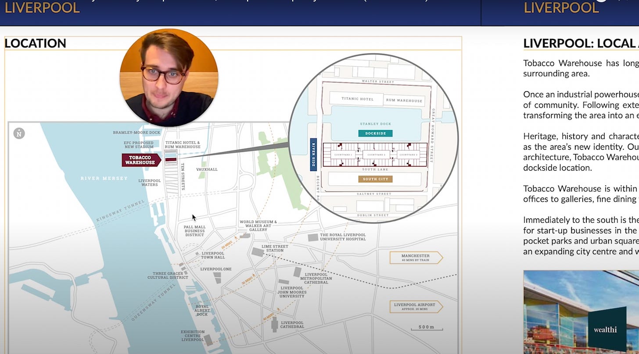
Task: Click the River Mersey label
Action: 104,178
